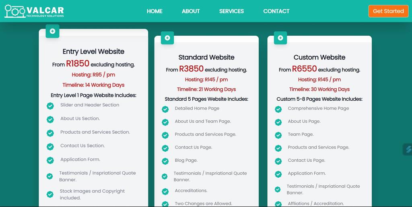
Task: Open the Home menu item
Action: pos(154,11)
